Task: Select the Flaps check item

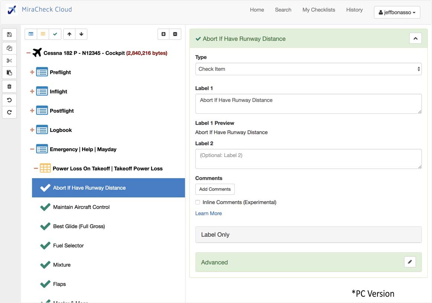Action: pos(59,284)
